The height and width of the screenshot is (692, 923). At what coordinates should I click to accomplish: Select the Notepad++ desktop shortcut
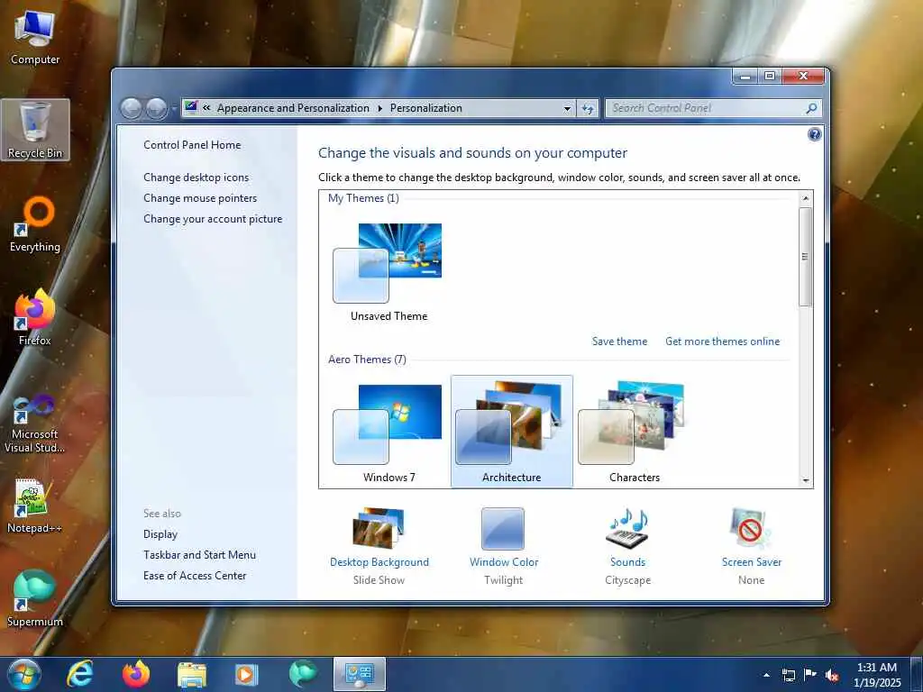click(x=35, y=506)
